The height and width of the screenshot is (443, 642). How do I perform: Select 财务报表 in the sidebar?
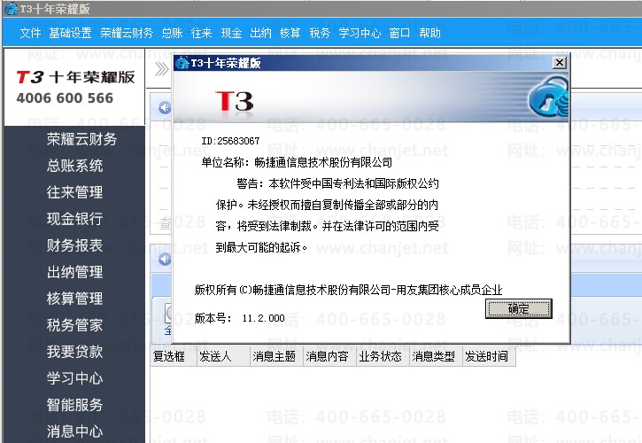[x=74, y=245]
